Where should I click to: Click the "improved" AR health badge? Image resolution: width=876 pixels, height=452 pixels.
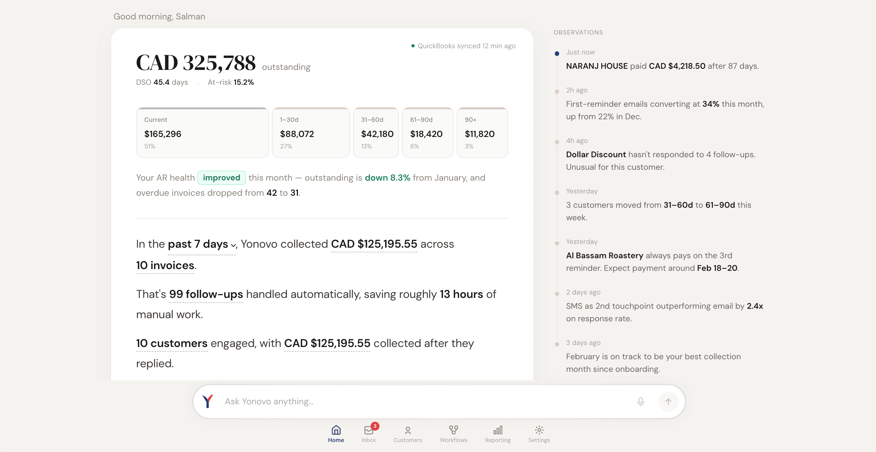click(x=221, y=177)
